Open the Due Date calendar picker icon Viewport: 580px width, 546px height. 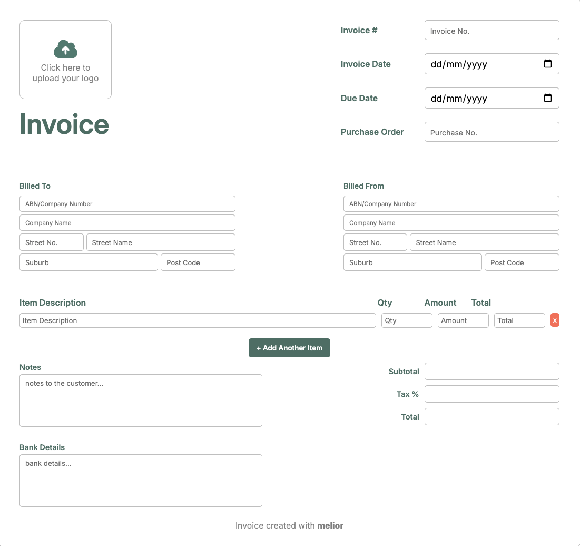click(547, 98)
